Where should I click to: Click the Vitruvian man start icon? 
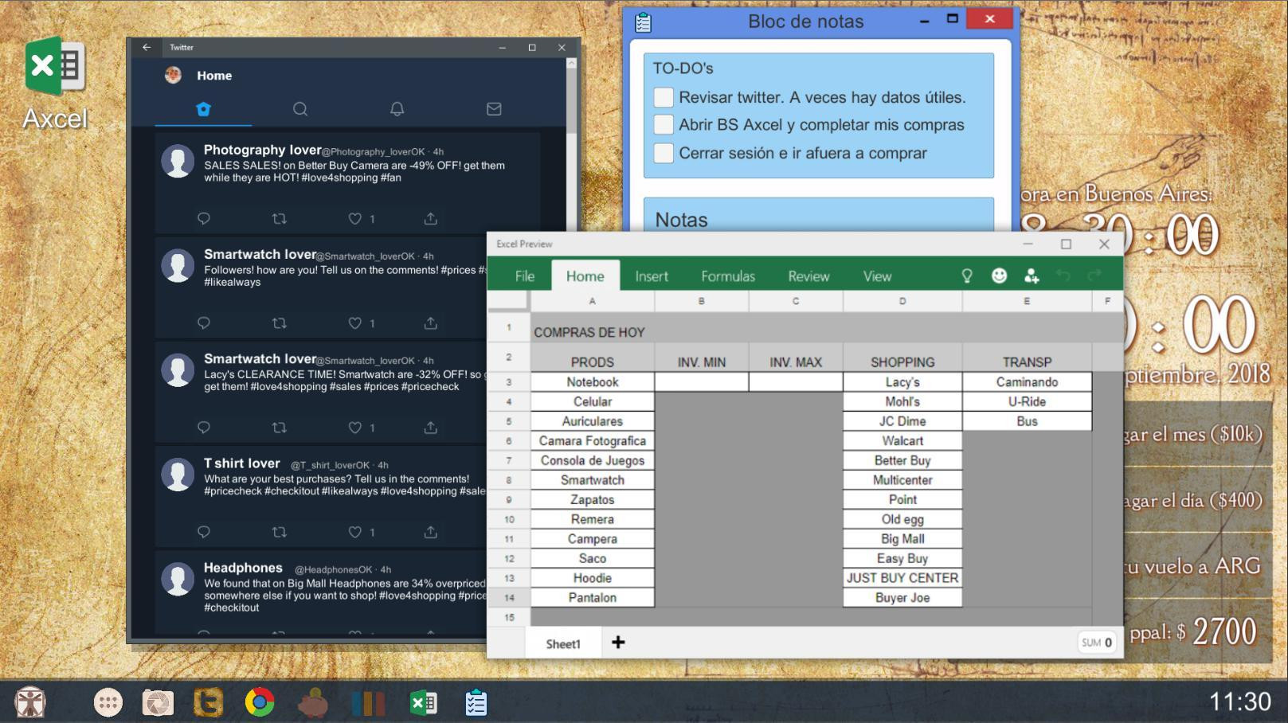31,702
